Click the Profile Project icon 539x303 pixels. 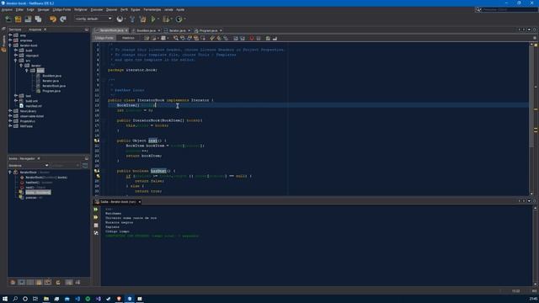tap(179, 19)
